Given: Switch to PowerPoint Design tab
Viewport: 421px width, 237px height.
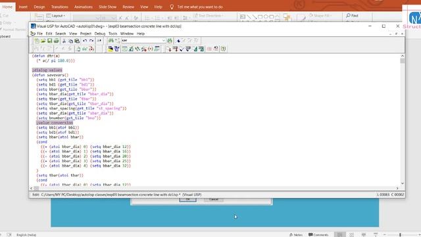Looking at the screenshot, I should pos(39,7).
